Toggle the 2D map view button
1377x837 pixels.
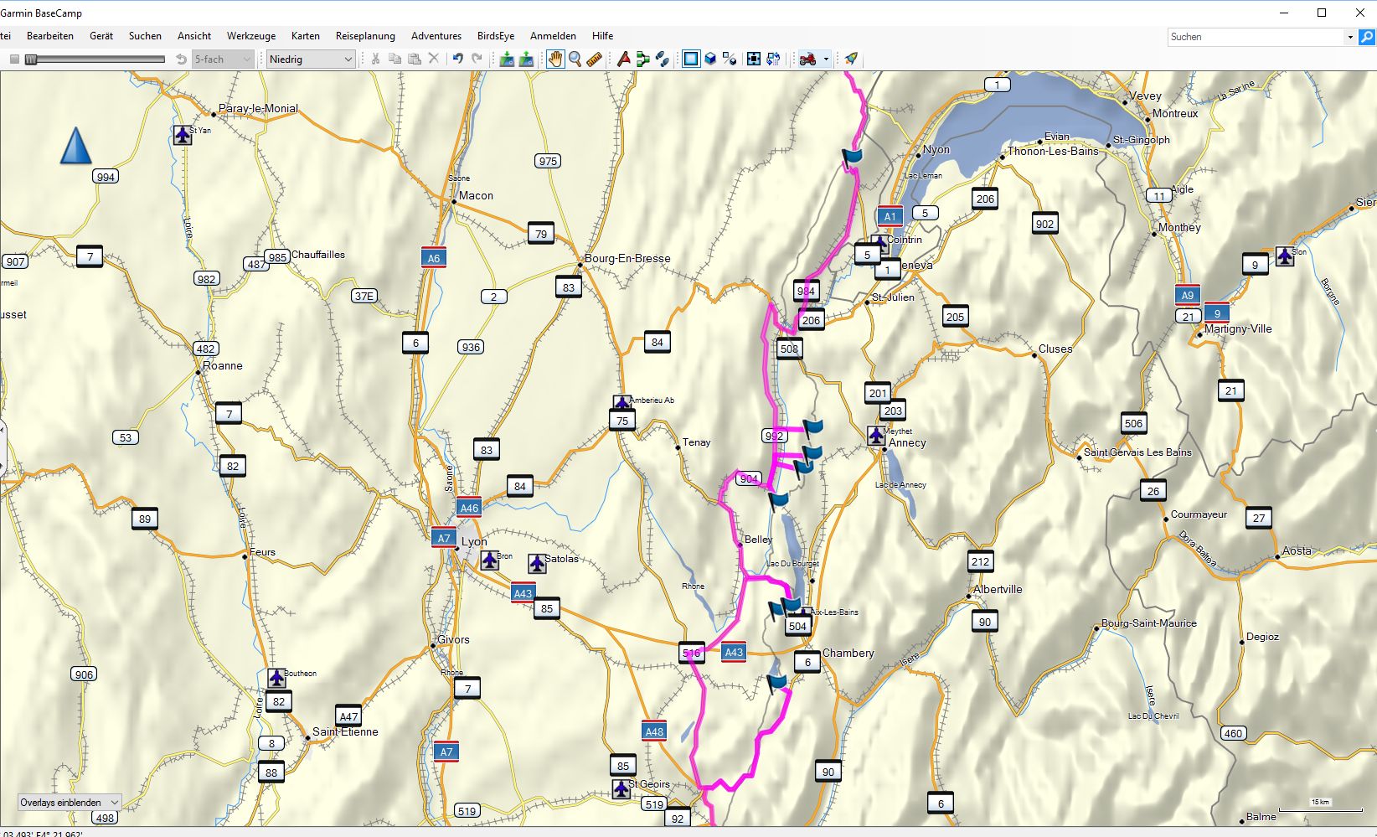tap(690, 59)
